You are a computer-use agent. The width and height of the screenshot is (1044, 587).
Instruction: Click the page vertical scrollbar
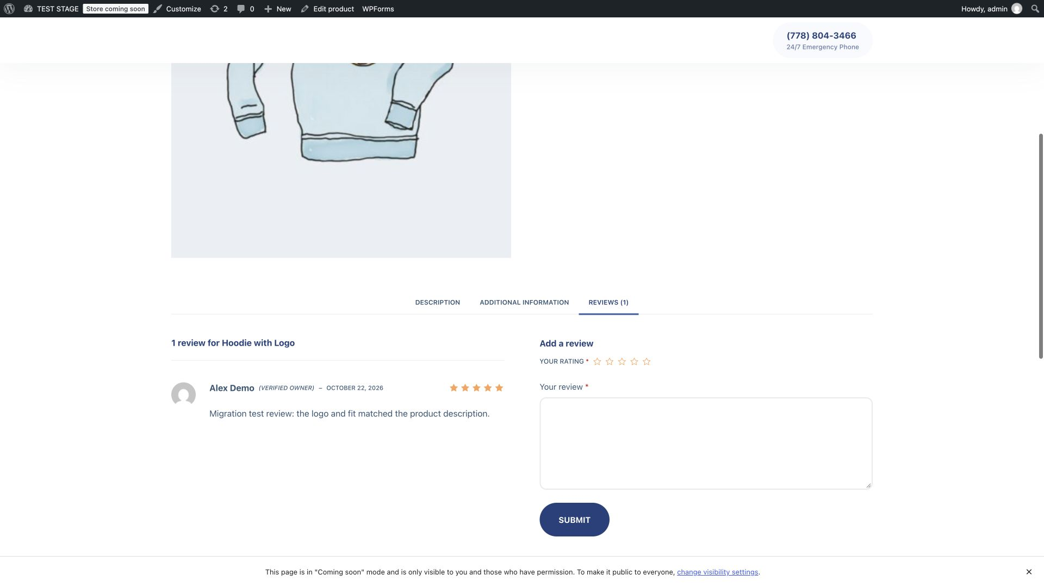[x=1041, y=246]
